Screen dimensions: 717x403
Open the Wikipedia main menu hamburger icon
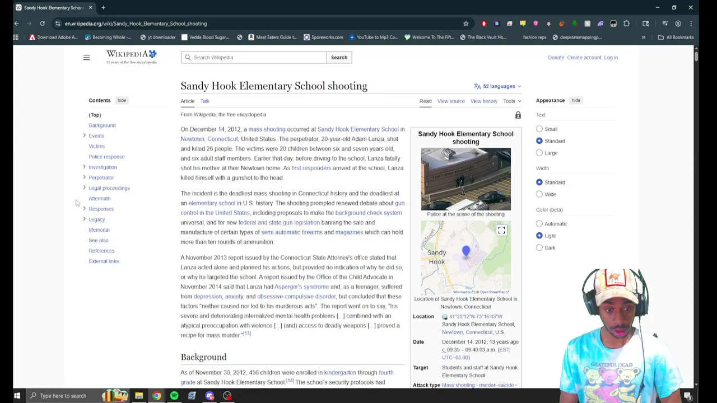86,58
